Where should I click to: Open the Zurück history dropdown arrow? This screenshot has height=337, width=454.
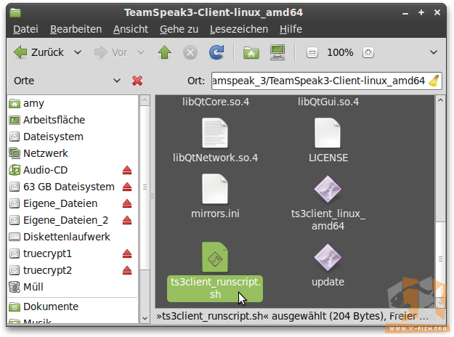(78, 53)
